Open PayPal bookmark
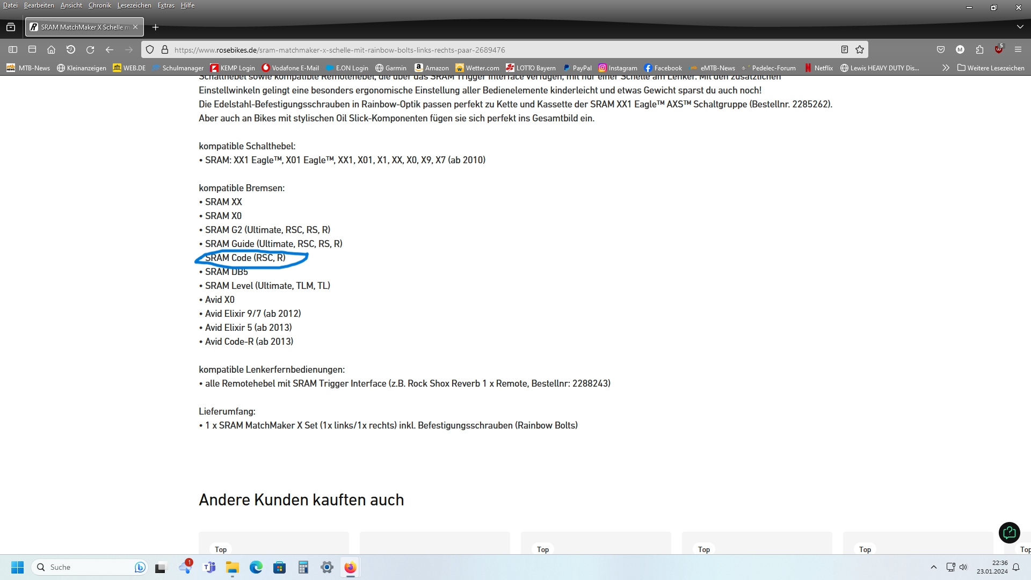The image size is (1031, 580). [x=577, y=68]
